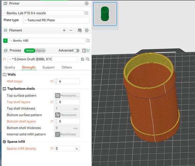This screenshot has width=195, height=166.
Task: Toggle the Advanced mode switch
Action: click(x=76, y=50)
